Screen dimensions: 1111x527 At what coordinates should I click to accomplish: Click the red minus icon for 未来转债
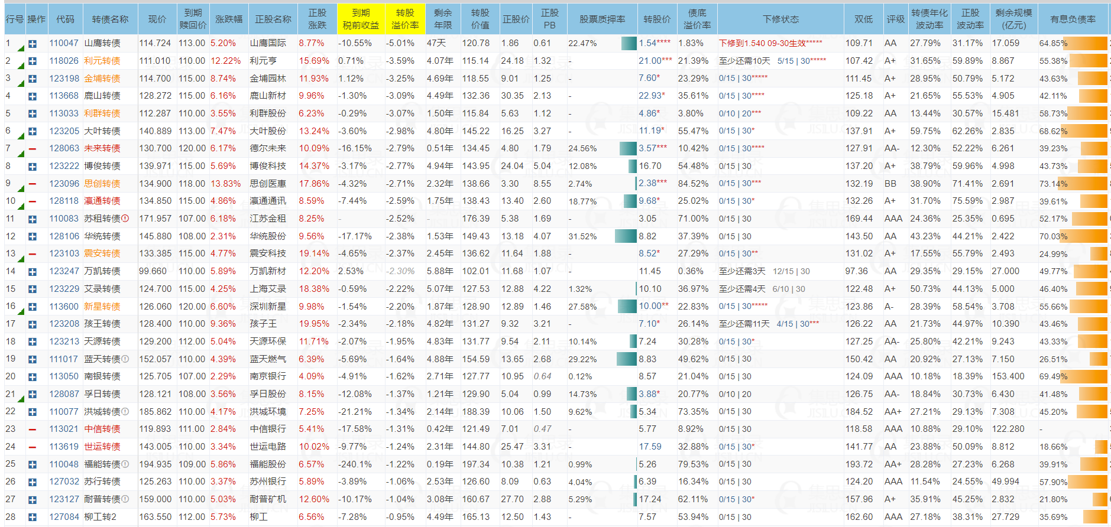point(33,149)
